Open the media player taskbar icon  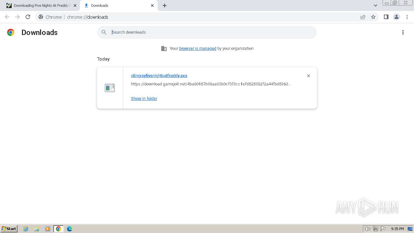(48, 229)
